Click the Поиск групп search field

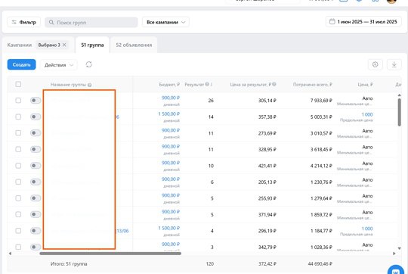point(91,23)
